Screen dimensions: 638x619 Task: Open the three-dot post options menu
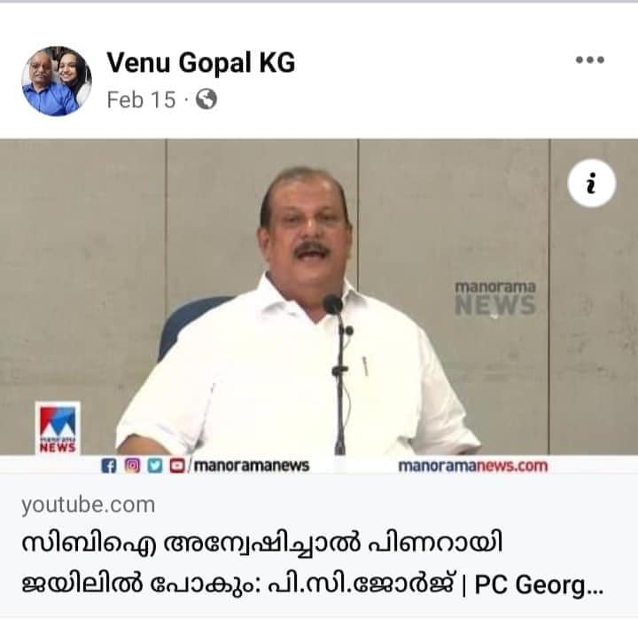tap(589, 60)
